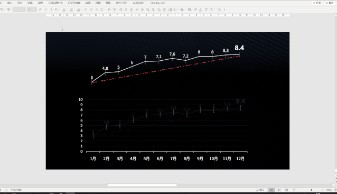
Task: Click the fit slide to window icon
Action: (x=335, y=190)
